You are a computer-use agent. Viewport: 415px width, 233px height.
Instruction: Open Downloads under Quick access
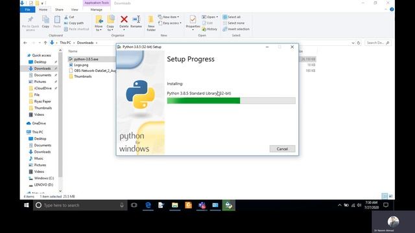pos(42,69)
